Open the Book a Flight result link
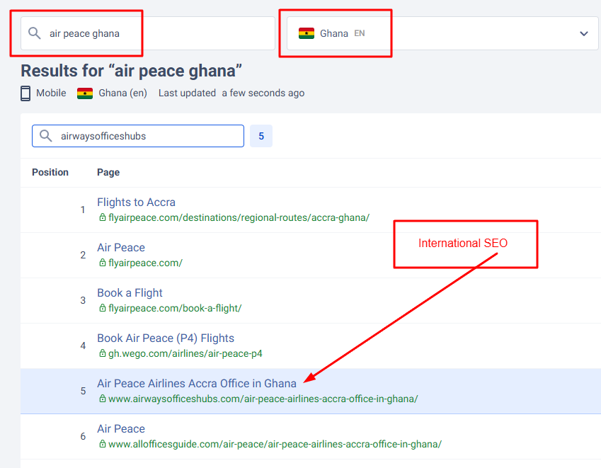Viewport: 601px width, 468px height. coord(130,292)
